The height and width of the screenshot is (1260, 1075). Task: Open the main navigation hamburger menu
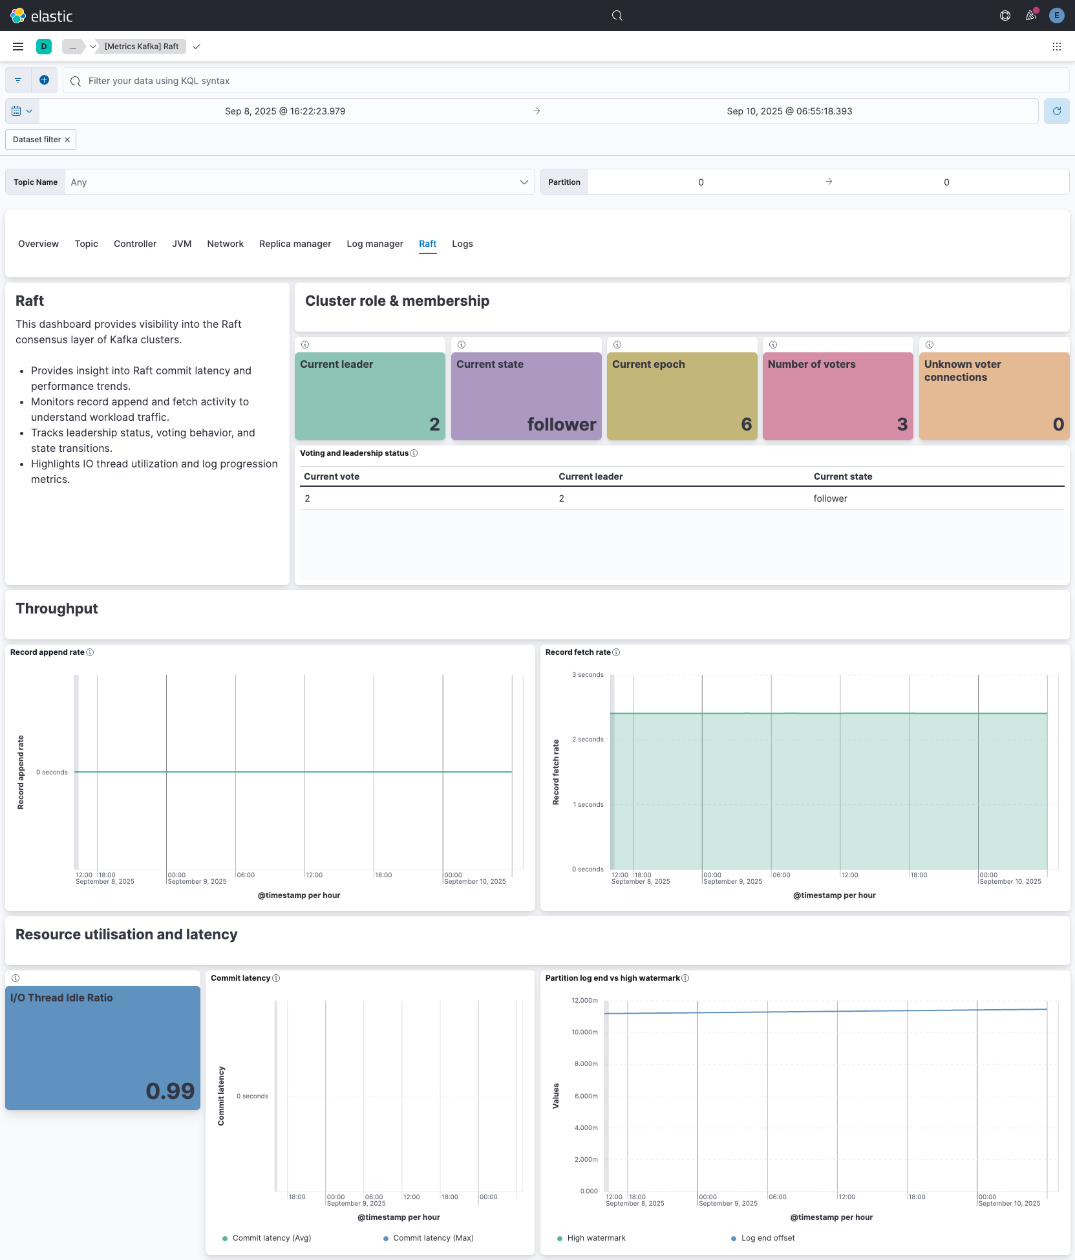[x=18, y=47]
